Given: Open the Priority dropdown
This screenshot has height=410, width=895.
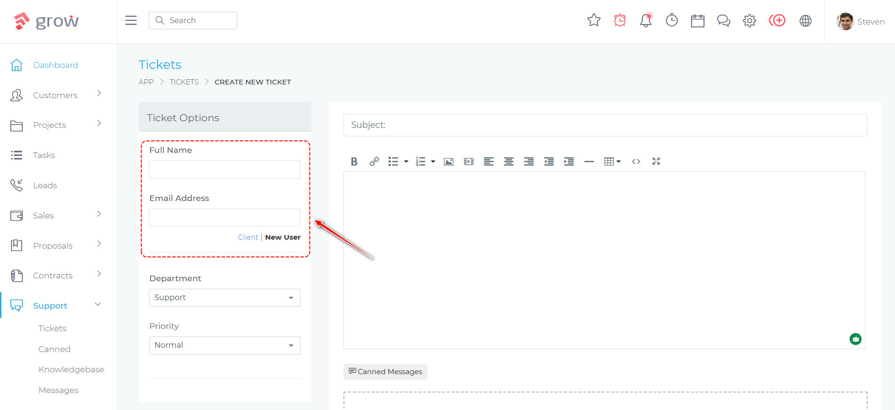Looking at the screenshot, I should tap(225, 345).
